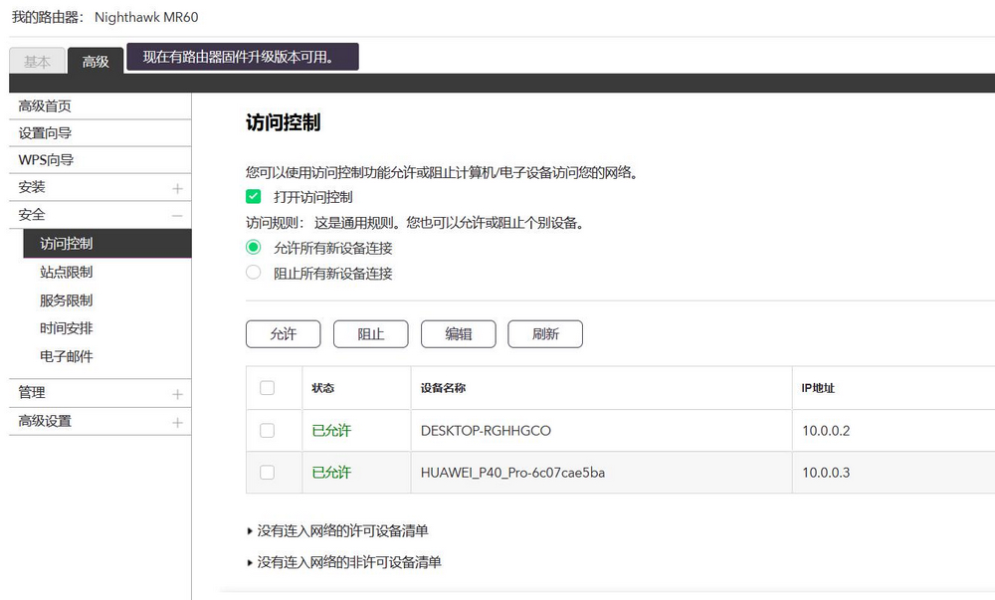Open 高级首页 in the sidebar
995x600 pixels.
click(45, 105)
